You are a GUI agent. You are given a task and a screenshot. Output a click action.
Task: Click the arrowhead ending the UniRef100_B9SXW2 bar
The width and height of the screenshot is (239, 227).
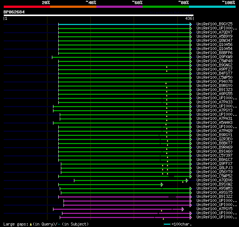click(x=162, y=185)
